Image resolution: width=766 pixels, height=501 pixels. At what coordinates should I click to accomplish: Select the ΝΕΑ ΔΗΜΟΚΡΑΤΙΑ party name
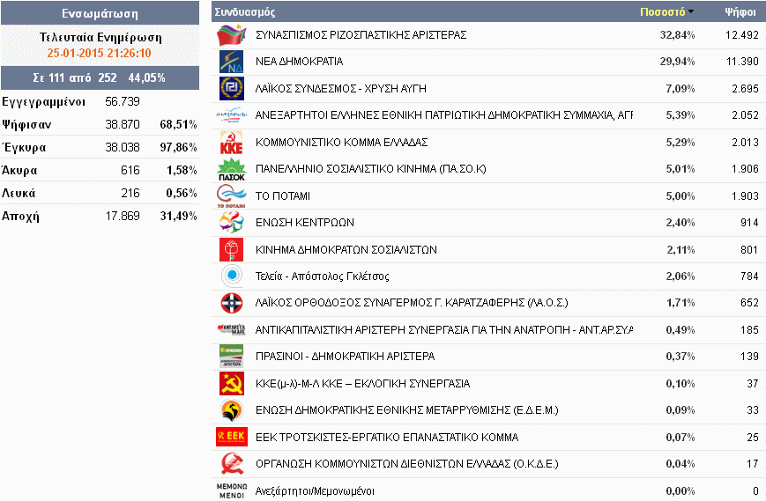tap(299, 62)
